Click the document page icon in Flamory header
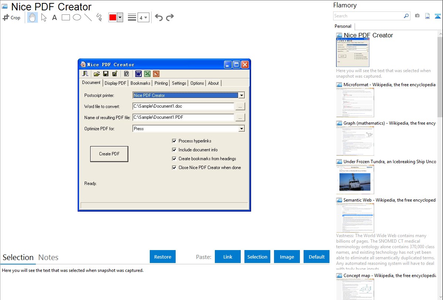Viewport: 443px width, 300px height. 427,16
